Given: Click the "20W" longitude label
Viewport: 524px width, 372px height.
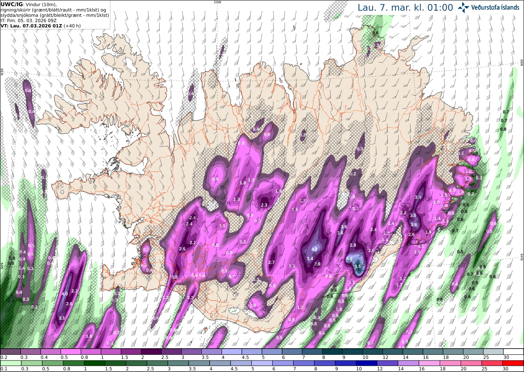Looking at the screenshot, I should tap(217, 2).
